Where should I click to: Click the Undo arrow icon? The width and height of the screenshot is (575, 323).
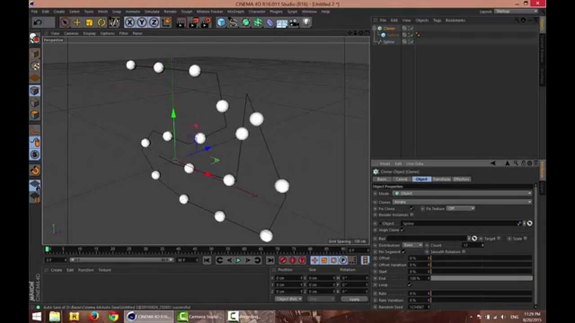coord(38,22)
